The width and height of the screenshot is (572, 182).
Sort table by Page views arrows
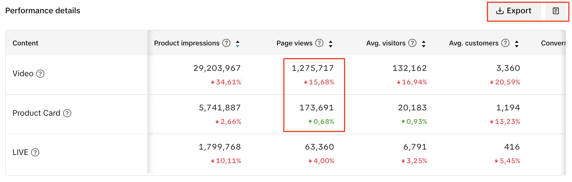click(x=331, y=44)
